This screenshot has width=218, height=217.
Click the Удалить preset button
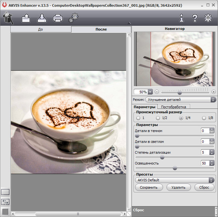178,188
